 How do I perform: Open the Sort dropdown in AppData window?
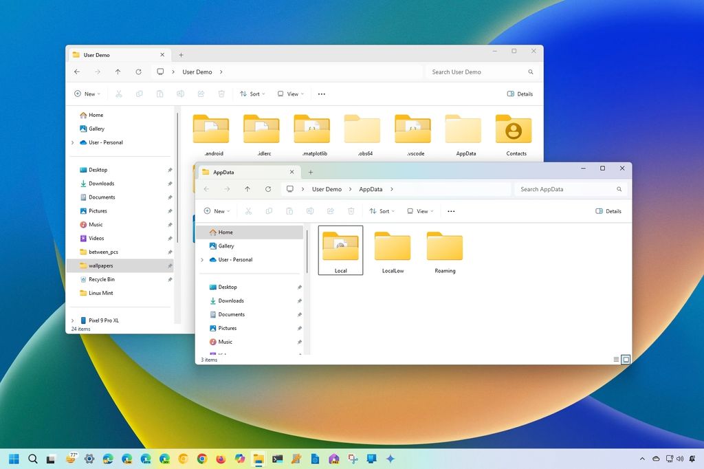pos(382,211)
